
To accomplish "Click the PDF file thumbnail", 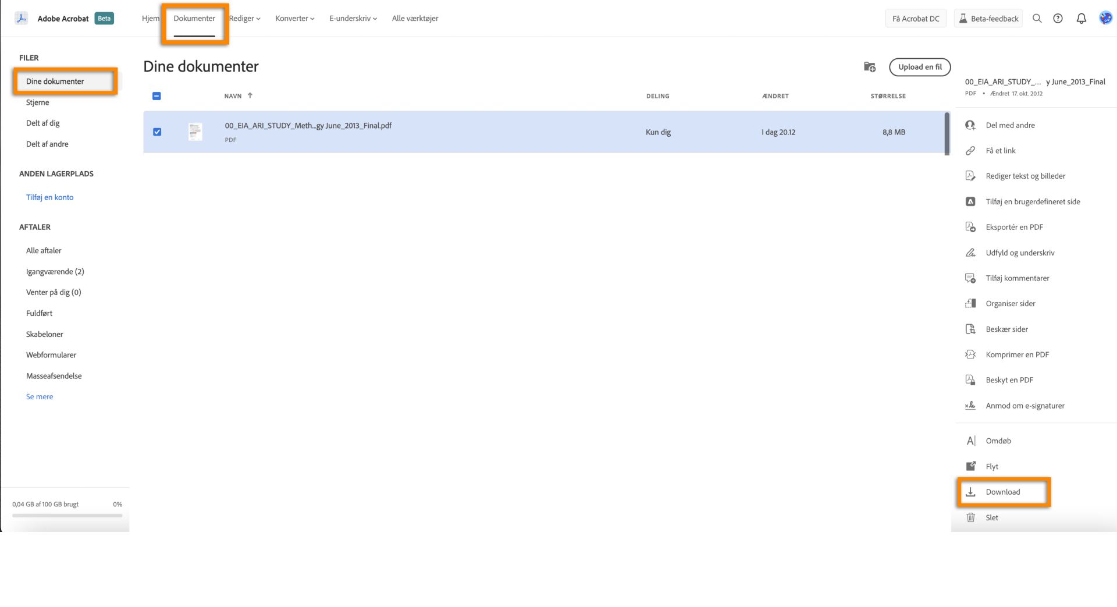I will click(195, 132).
